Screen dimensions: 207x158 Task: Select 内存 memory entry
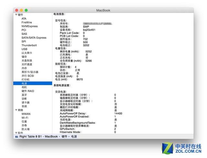[x=24, y=68]
